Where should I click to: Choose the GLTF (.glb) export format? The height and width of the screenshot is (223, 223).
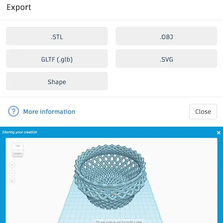pos(57,59)
